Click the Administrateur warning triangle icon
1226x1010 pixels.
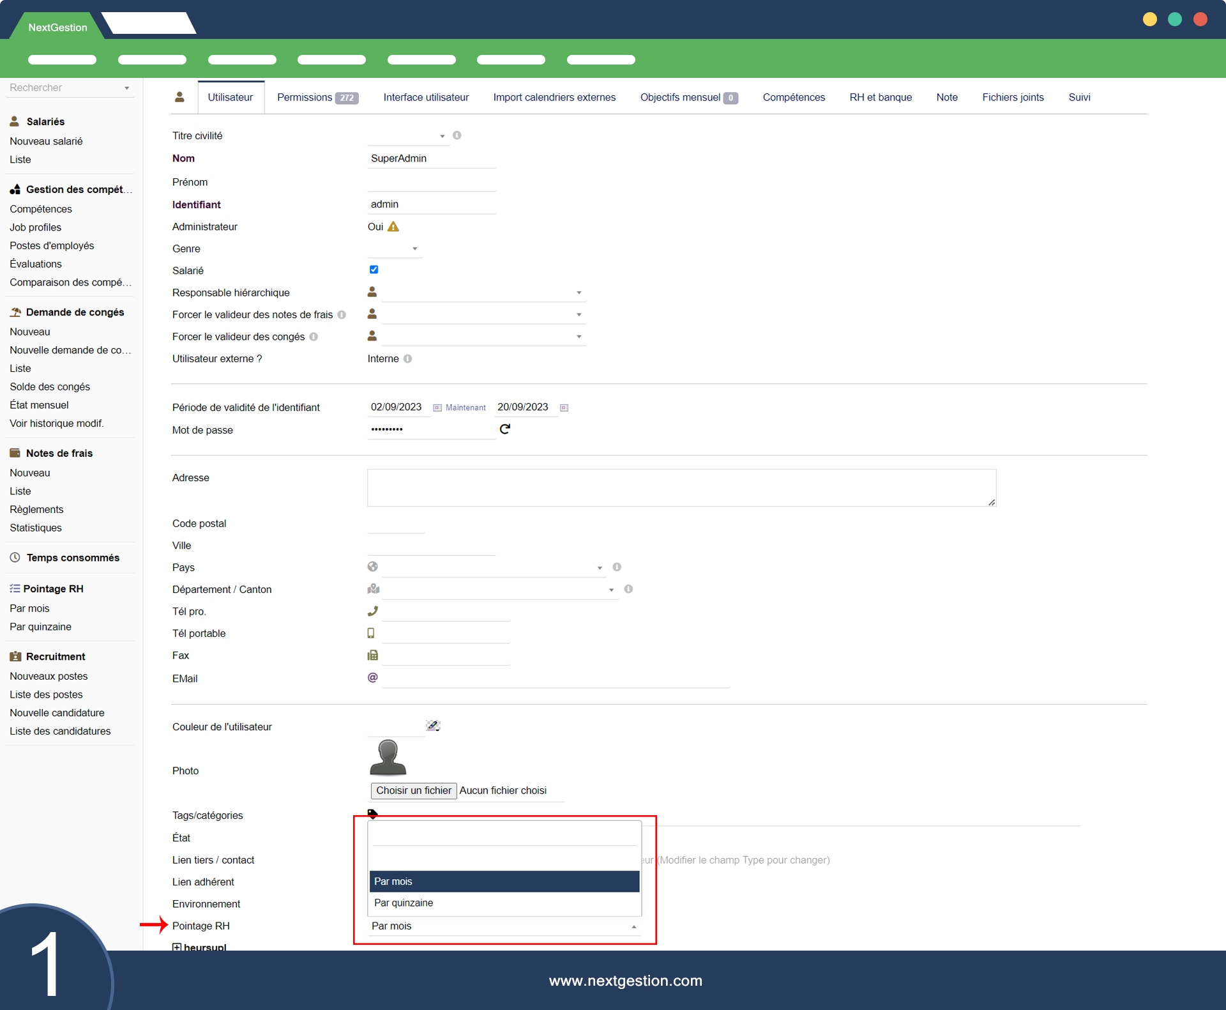pyautogui.click(x=393, y=227)
